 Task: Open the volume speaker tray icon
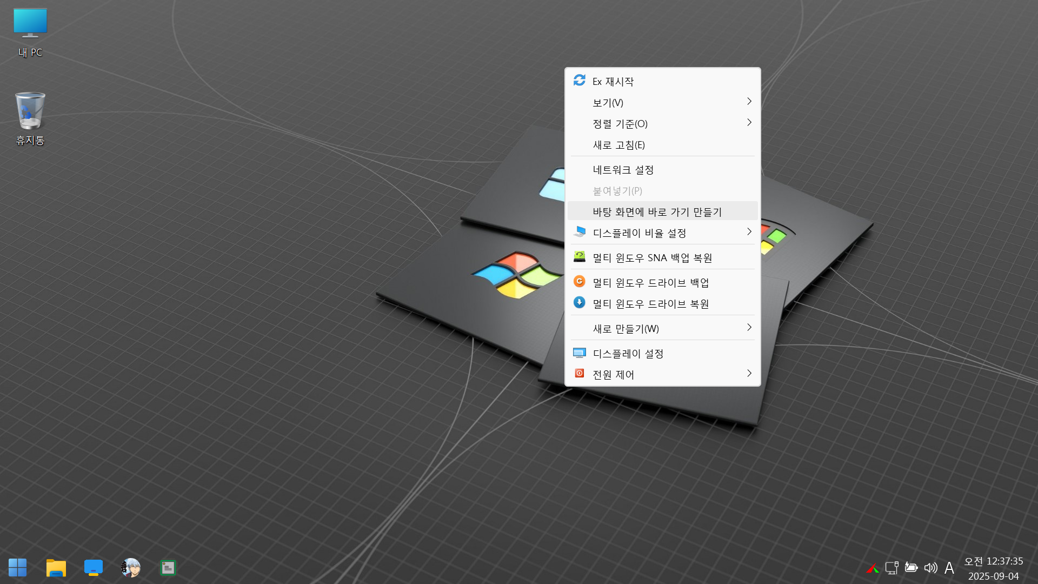(930, 568)
